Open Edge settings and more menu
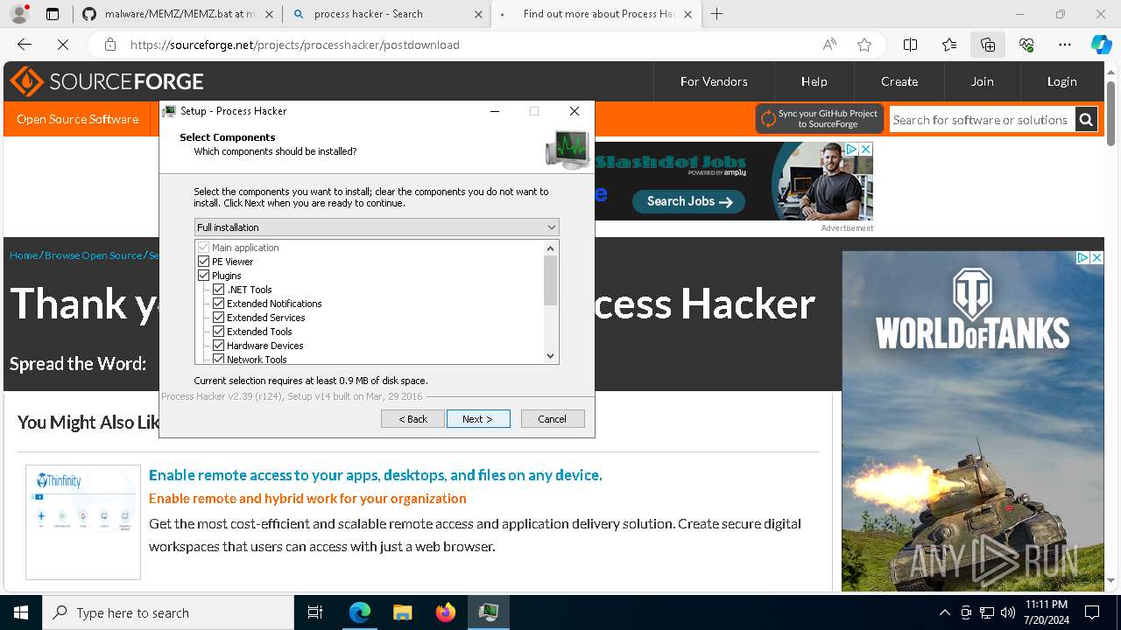The image size is (1121, 630). tap(1065, 45)
